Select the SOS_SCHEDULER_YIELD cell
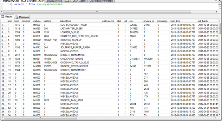This screenshot has width=222, height=121. pyautogui.click(x=80, y=25)
